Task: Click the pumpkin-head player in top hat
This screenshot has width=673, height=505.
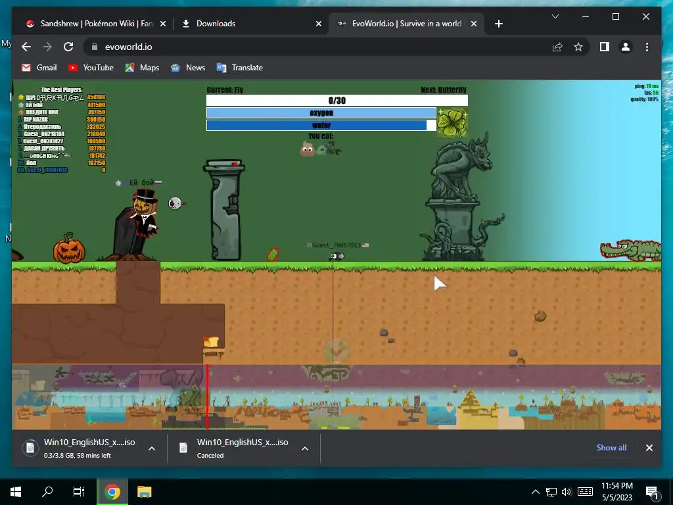Action: coord(145,214)
